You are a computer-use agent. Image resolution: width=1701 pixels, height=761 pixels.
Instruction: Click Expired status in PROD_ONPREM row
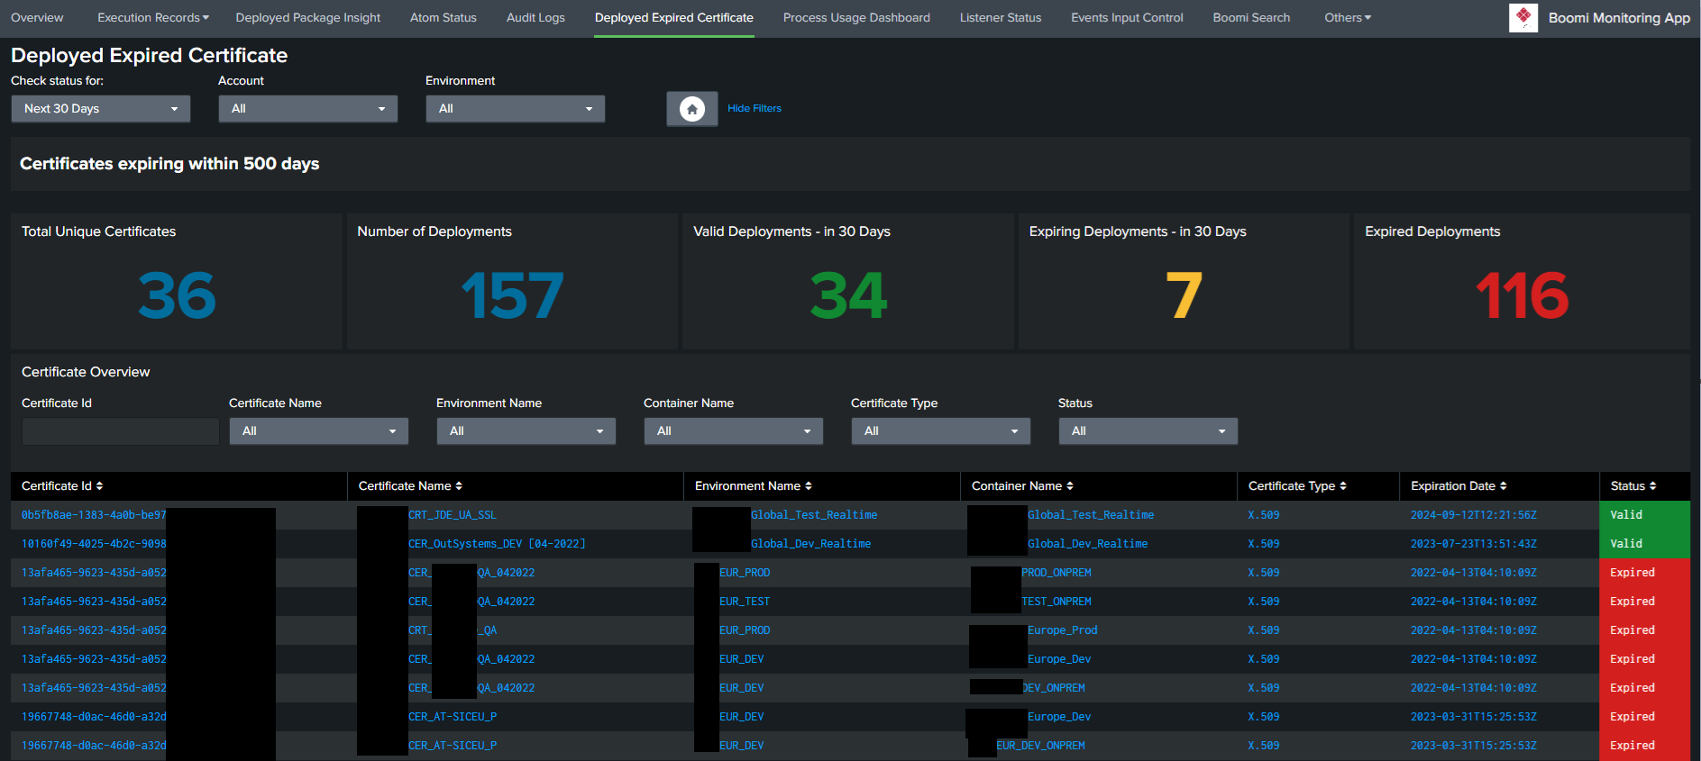tap(1645, 573)
